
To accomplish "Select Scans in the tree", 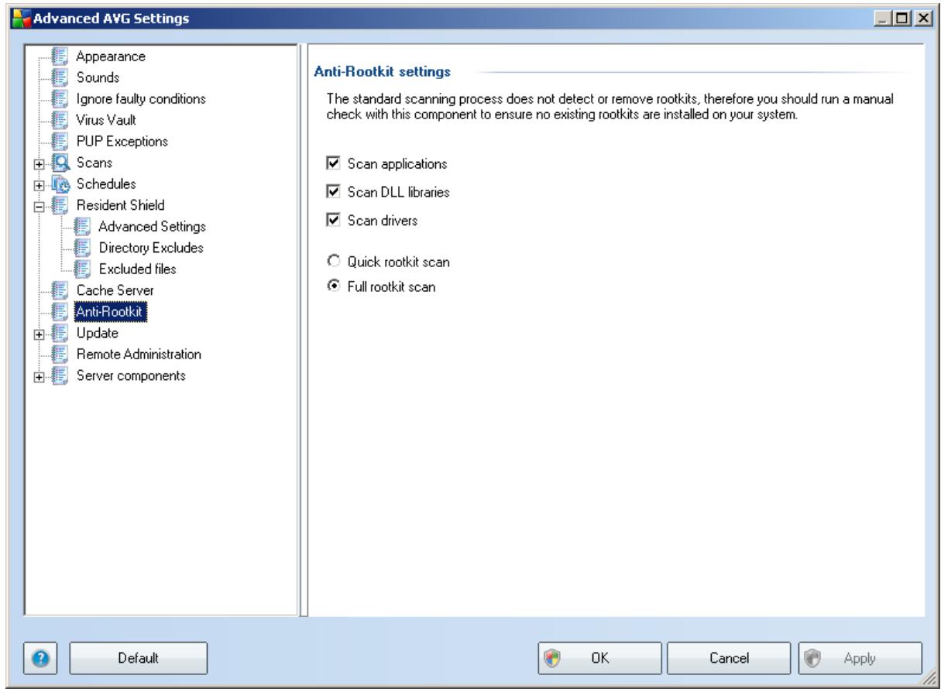I will pyautogui.click(x=94, y=163).
